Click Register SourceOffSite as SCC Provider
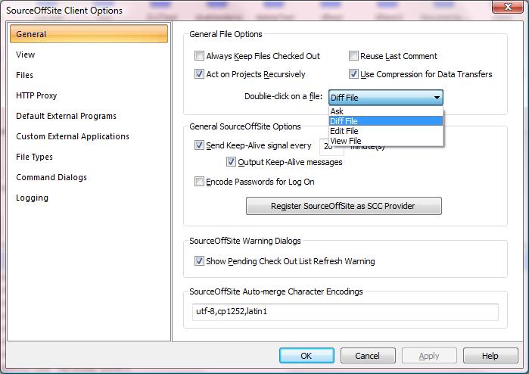 pyautogui.click(x=344, y=206)
